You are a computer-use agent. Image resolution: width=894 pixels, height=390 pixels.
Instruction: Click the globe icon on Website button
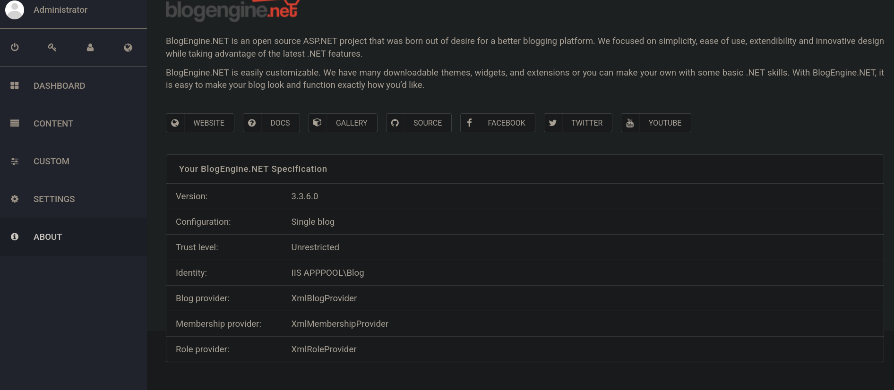[x=175, y=123]
